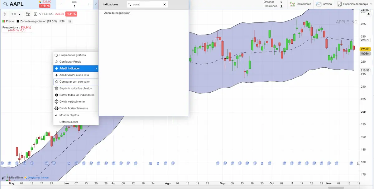The width and height of the screenshot is (374, 189).
Task: Select Borrar todos los indicadores
Action: (x=77, y=95)
